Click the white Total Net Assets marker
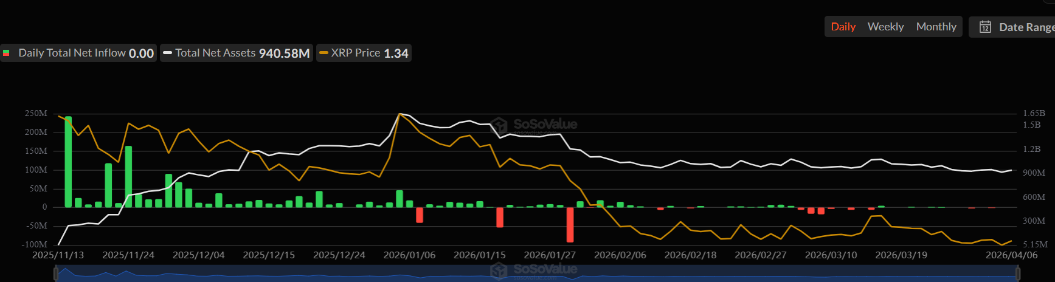The height and width of the screenshot is (282, 1055). coord(168,53)
